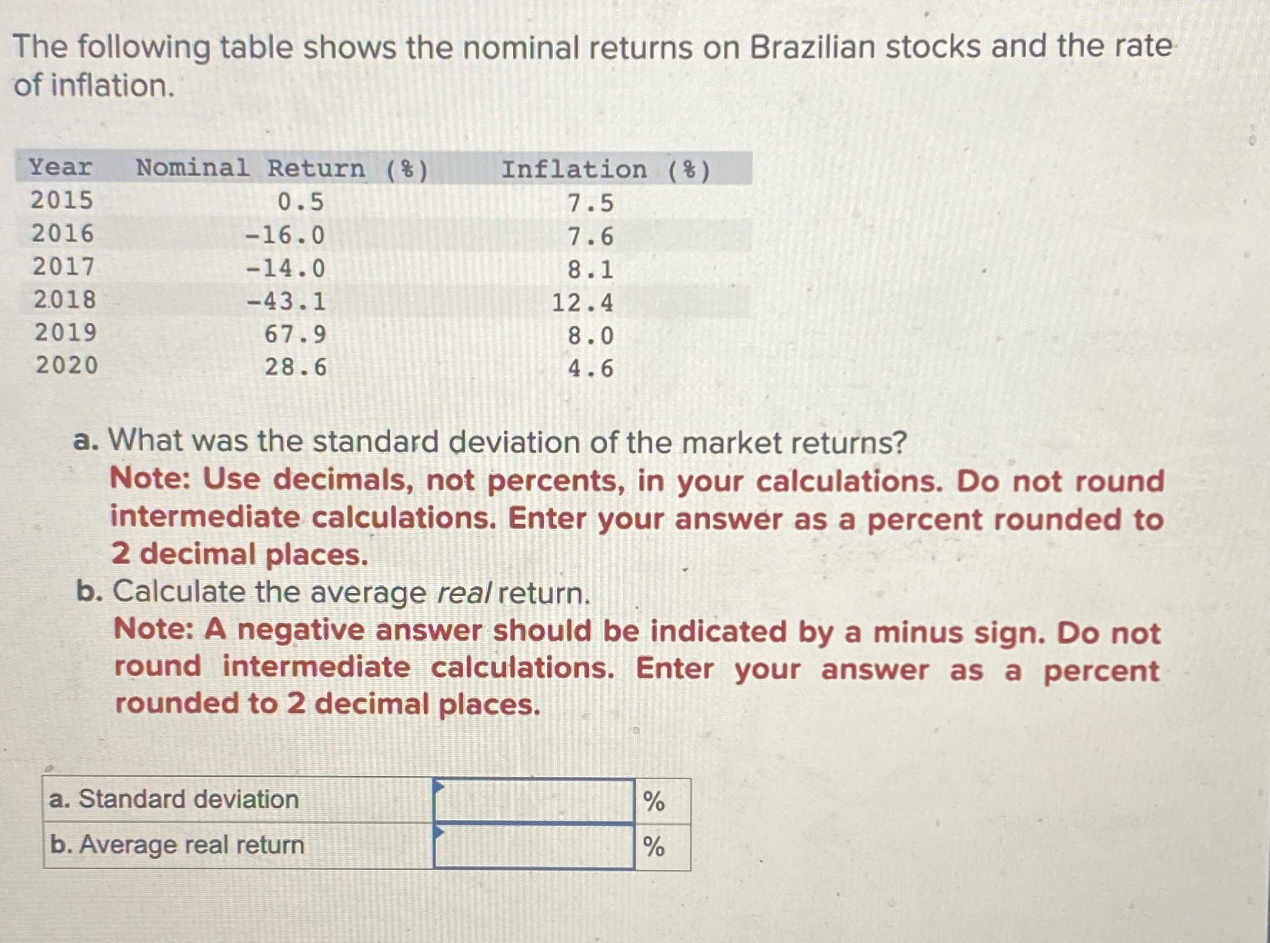Screen dimensions: 1270x943
Task: Select the Inflation (%) column header
Action: coord(607,168)
